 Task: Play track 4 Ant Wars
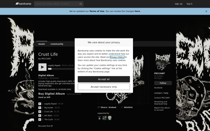coord(40,116)
